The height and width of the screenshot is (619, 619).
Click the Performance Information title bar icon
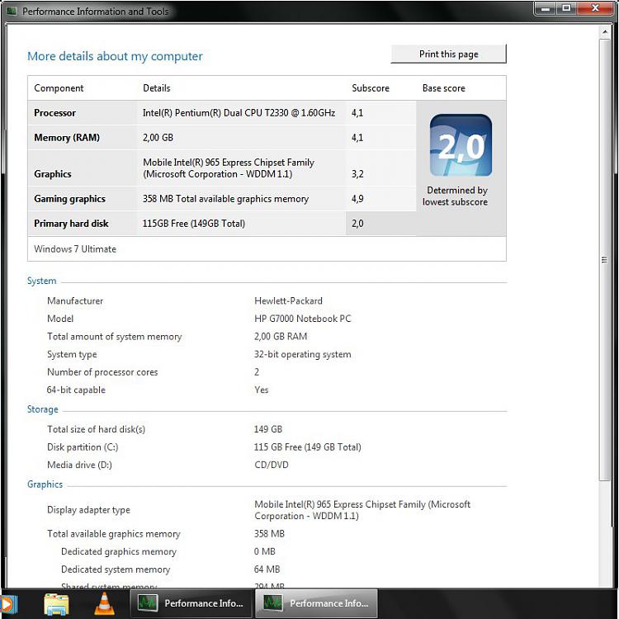(x=12, y=11)
